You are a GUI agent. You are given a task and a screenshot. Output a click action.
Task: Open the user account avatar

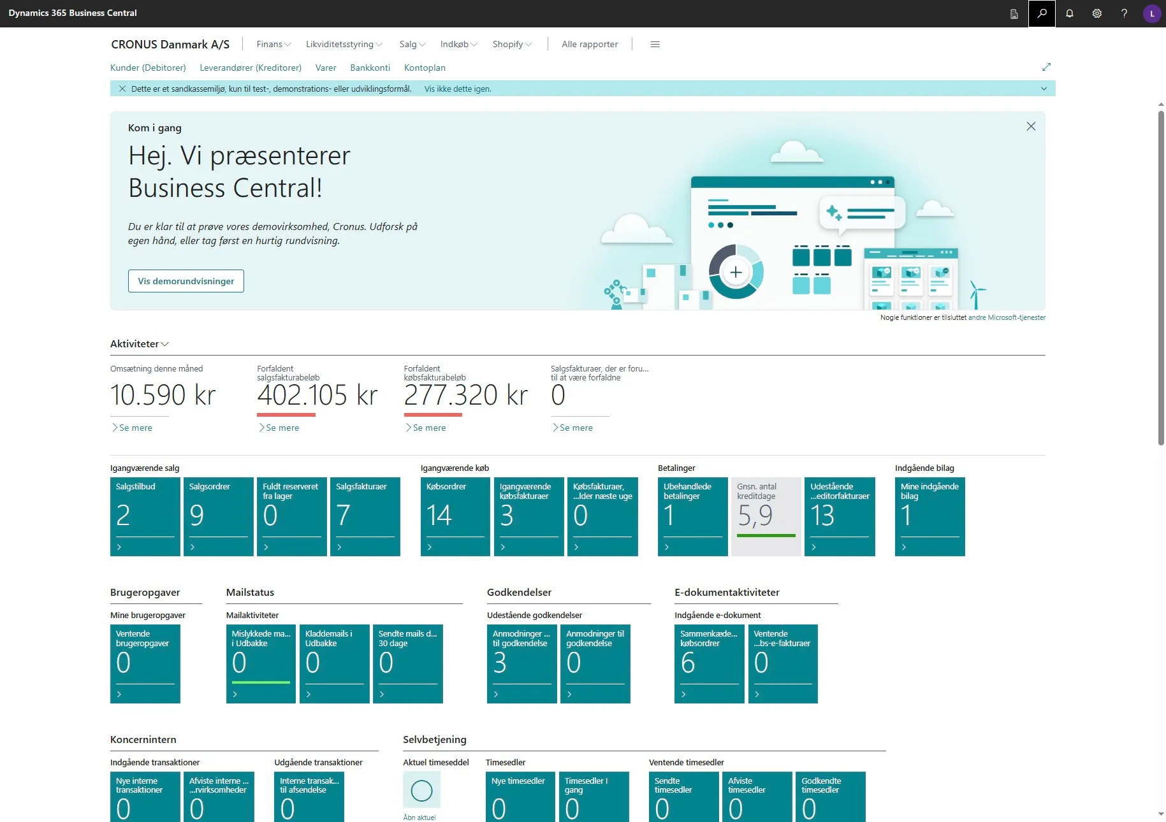pyautogui.click(x=1152, y=13)
